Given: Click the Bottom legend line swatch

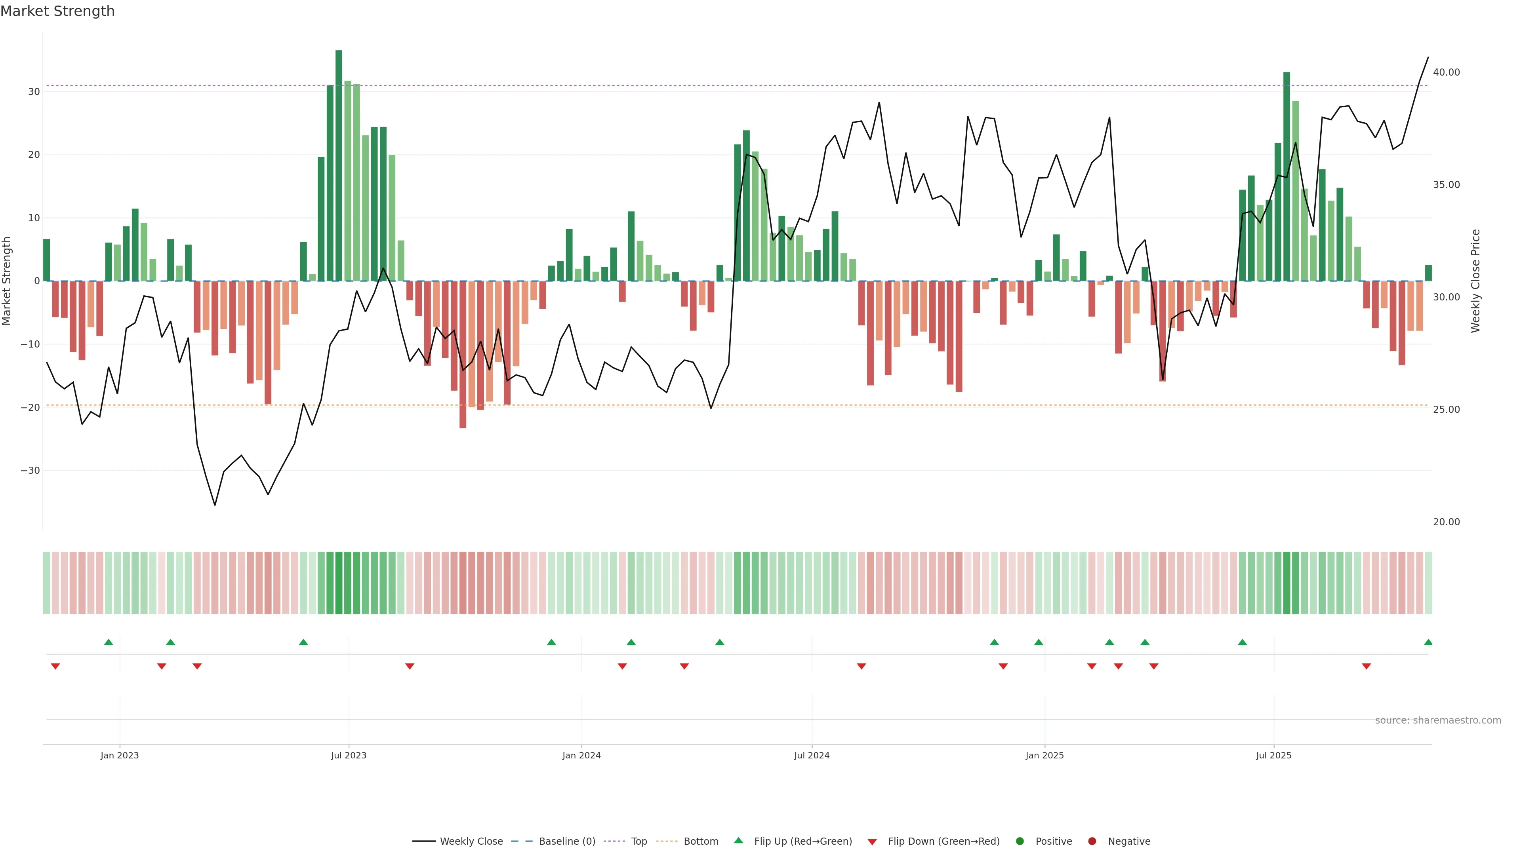Looking at the screenshot, I should (x=667, y=841).
